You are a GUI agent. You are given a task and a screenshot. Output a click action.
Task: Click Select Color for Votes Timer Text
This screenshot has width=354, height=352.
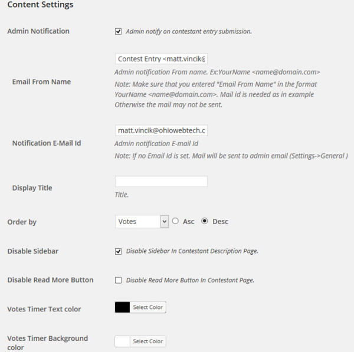tap(148, 307)
